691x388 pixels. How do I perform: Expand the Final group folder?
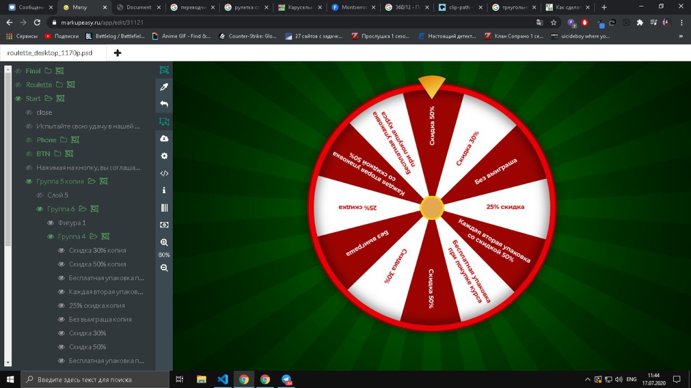tap(48, 71)
